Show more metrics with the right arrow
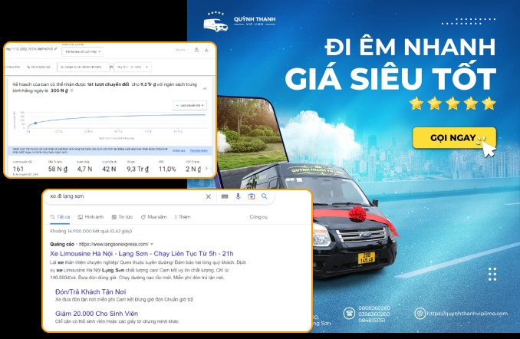 (x=206, y=169)
